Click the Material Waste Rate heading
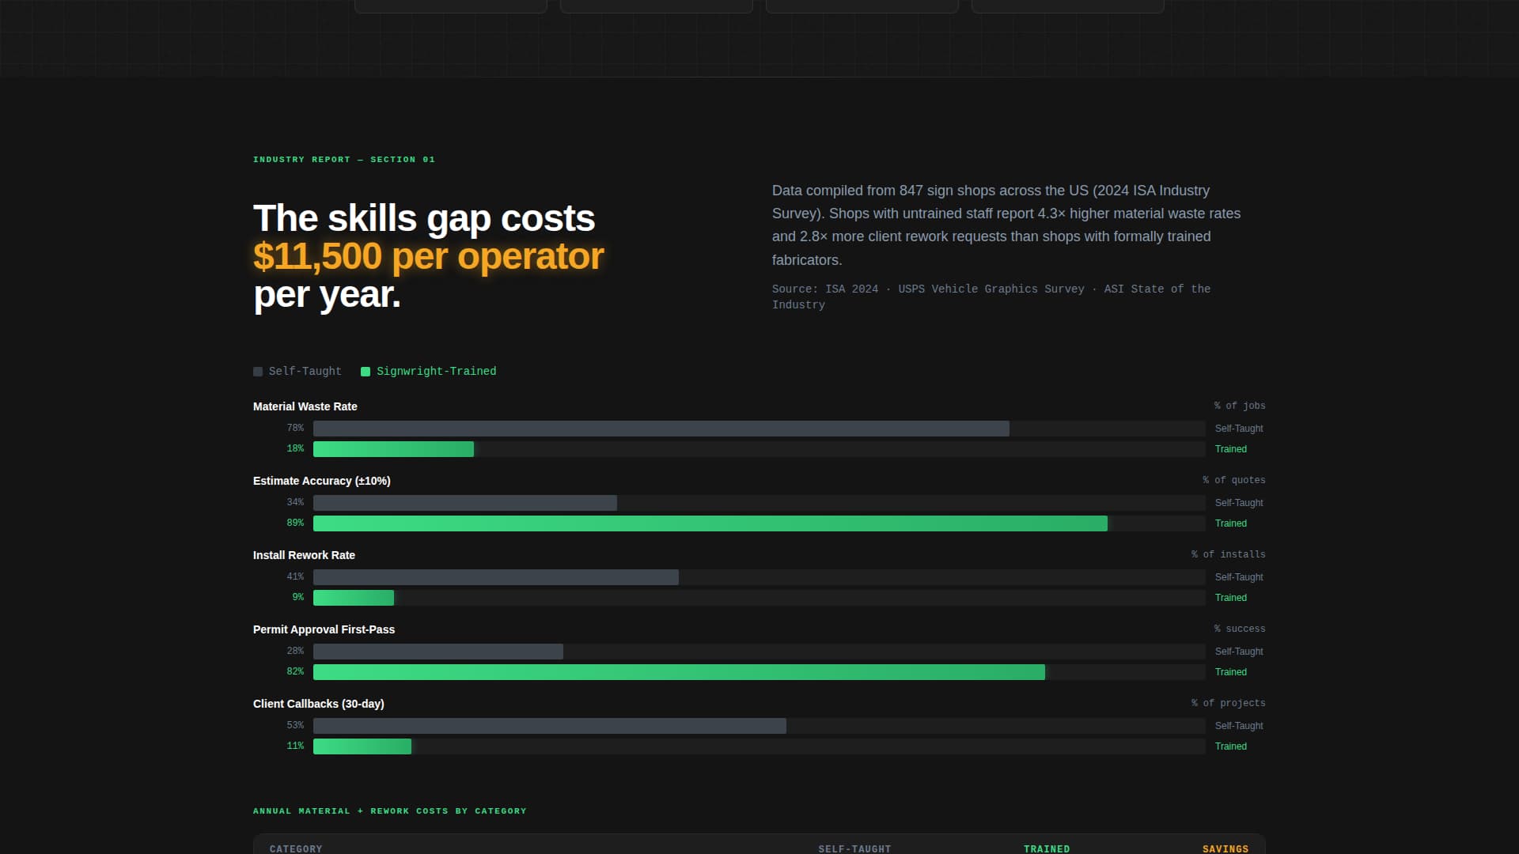Viewport: 1519px width, 854px height. click(305, 406)
